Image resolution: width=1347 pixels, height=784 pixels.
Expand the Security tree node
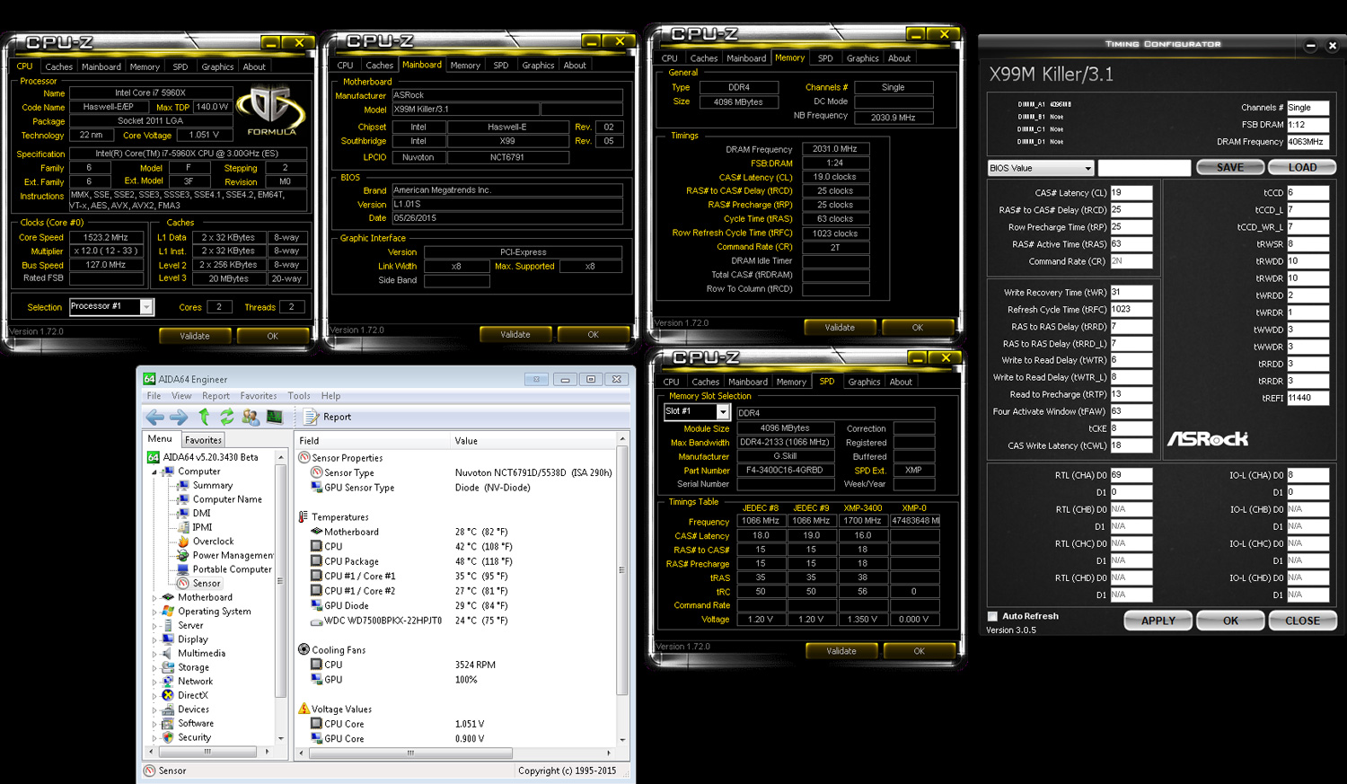click(x=154, y=737)
